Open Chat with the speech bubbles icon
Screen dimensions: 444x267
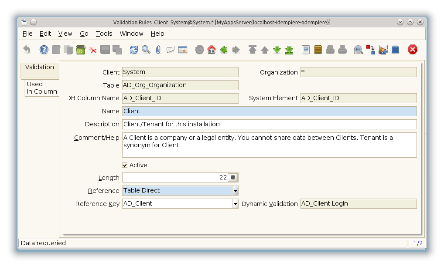pyautogui.click(x=171, y=50)
